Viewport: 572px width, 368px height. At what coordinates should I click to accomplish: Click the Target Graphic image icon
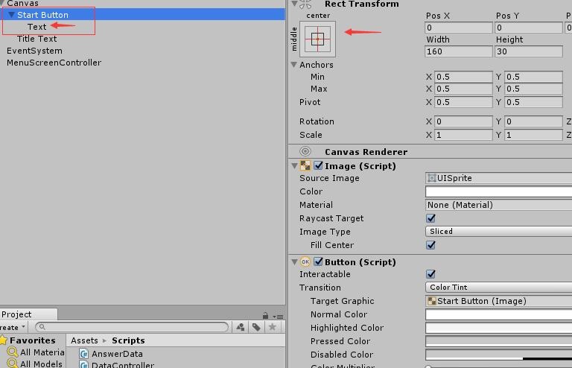[431, 300]
